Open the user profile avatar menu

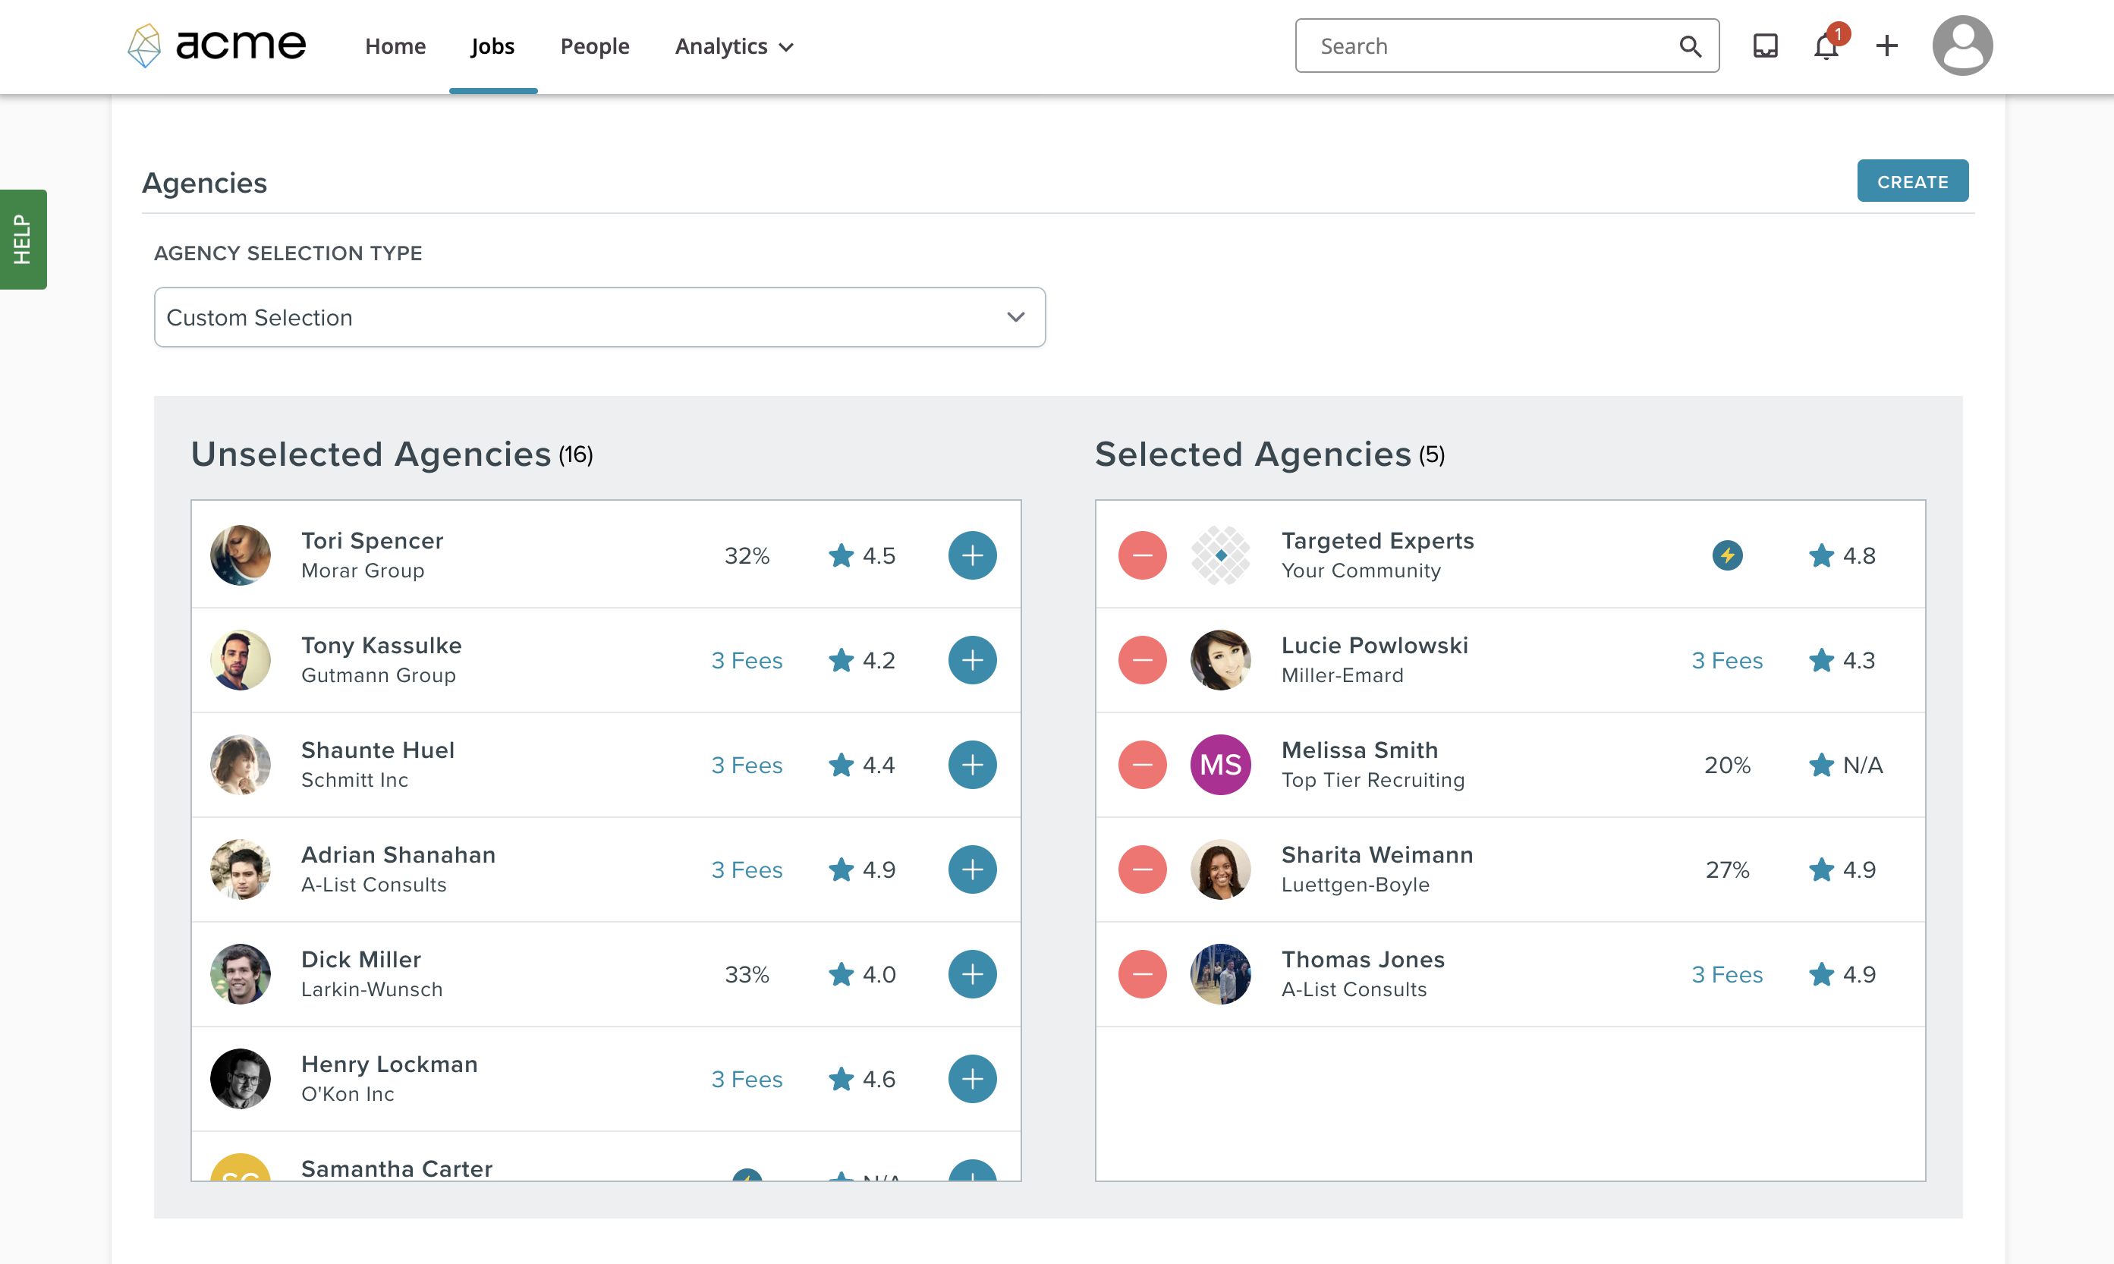1961,46
